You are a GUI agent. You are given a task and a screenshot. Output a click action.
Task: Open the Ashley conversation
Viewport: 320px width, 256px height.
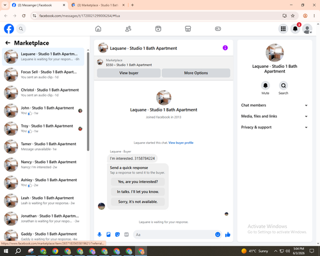43,182
